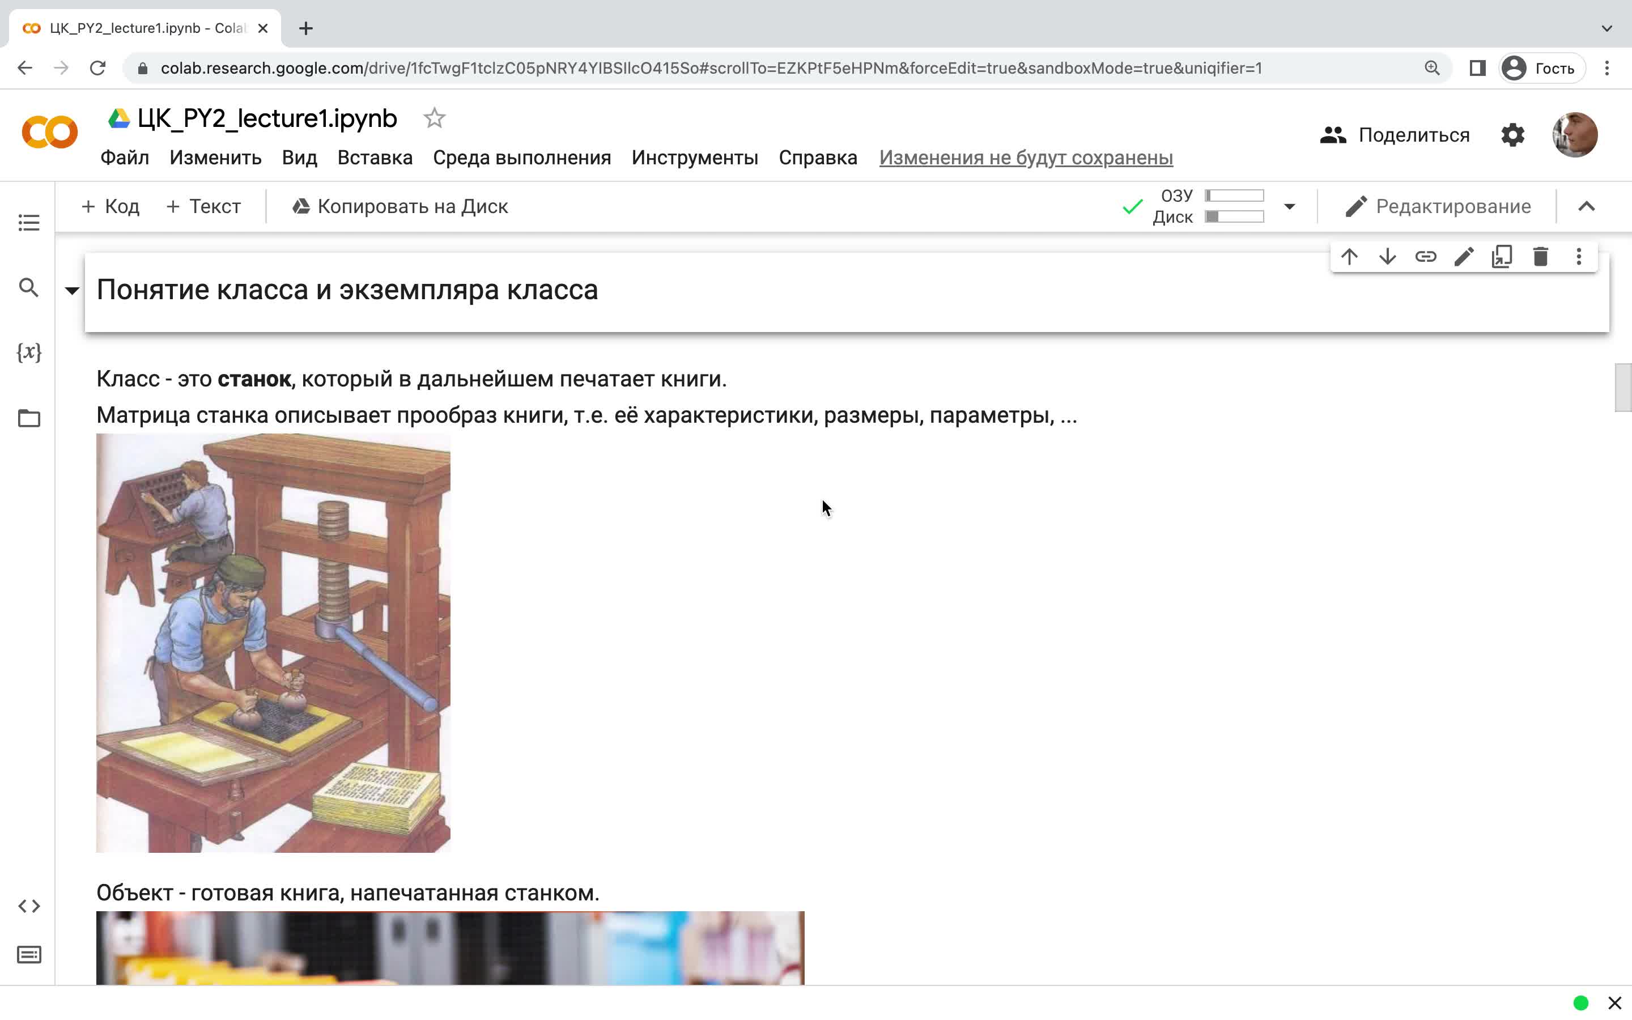Click the text Объект - готовая книга, напечатанная станком
Viewport: 1632px width, 1020px height.
[x=348, y=892]
